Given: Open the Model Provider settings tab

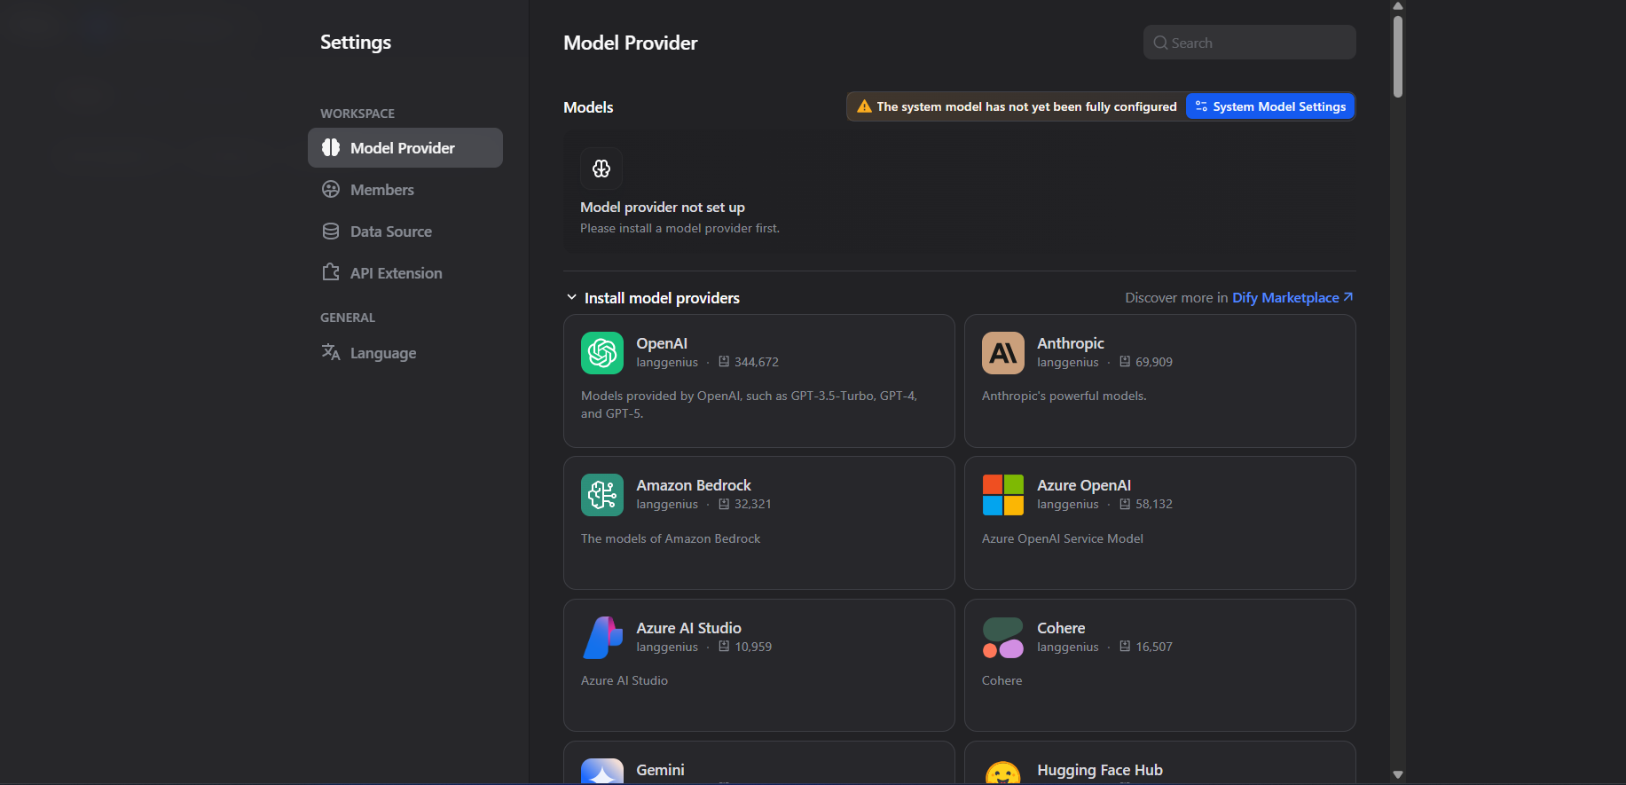Looking at the screenshot, I should (405, 148).
